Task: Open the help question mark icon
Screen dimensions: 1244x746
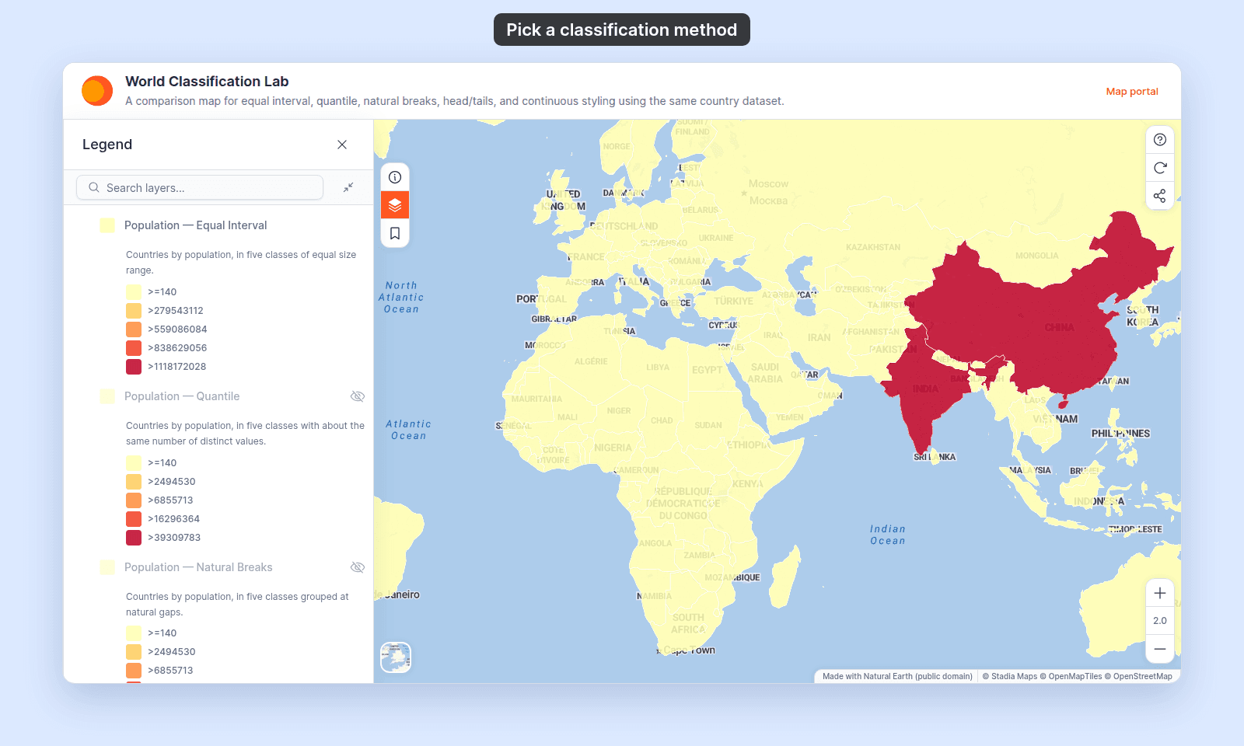Action: 1160,140
